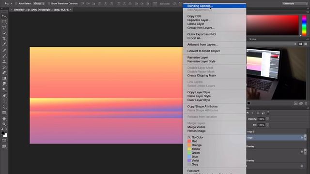Toggle Quick Mask mode icon
The width and height of the screenshot is (310, 174).
(x=4, y=141)
